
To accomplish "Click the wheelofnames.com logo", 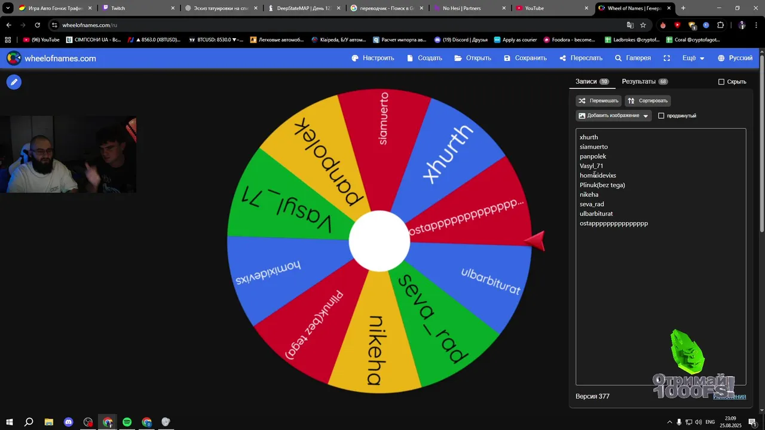I will [x=51, y=58].
